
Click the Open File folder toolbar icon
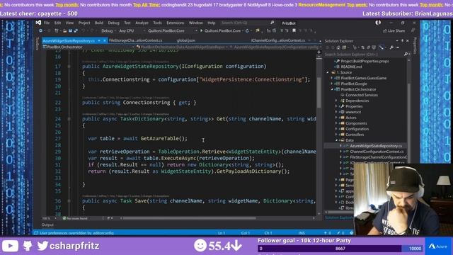pos(64,30)
